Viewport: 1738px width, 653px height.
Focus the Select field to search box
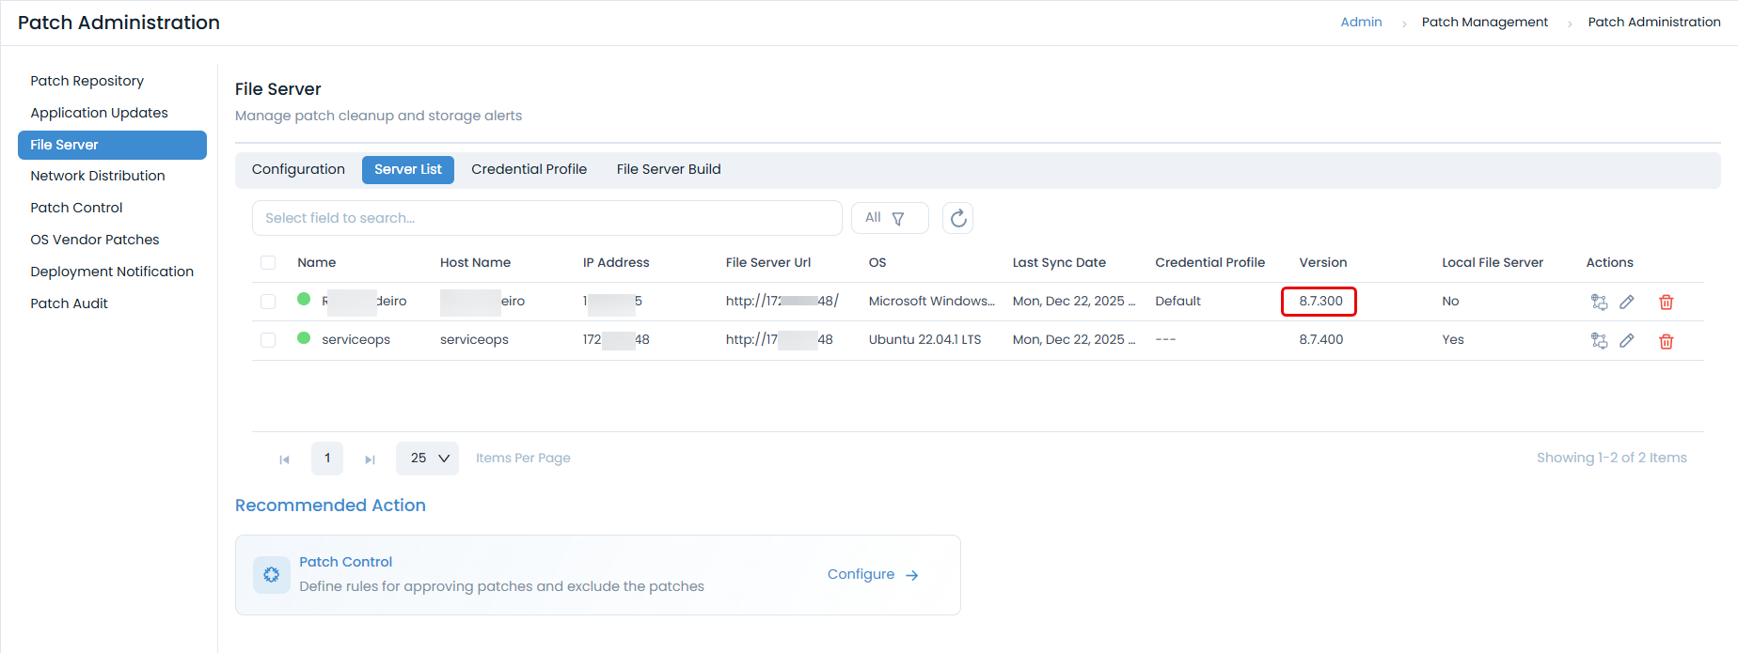(545, 218)
